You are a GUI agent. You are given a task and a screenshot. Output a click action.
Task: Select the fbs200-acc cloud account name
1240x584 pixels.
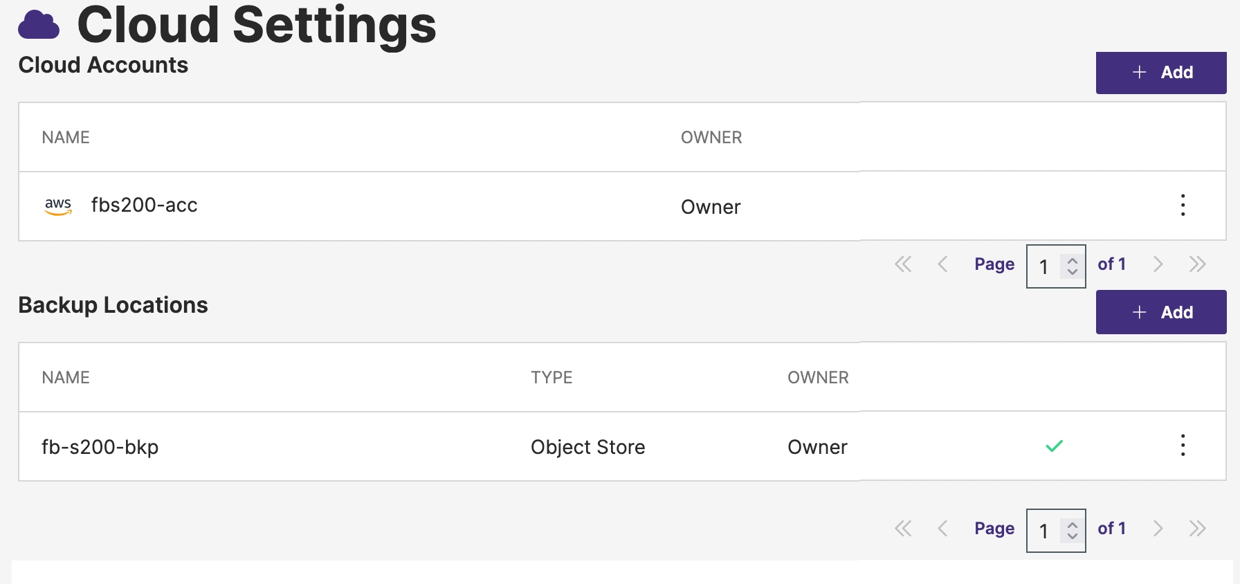pos(144,206)
